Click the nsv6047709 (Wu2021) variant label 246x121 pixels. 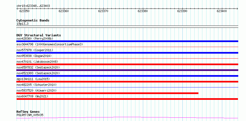pos(32,96)
